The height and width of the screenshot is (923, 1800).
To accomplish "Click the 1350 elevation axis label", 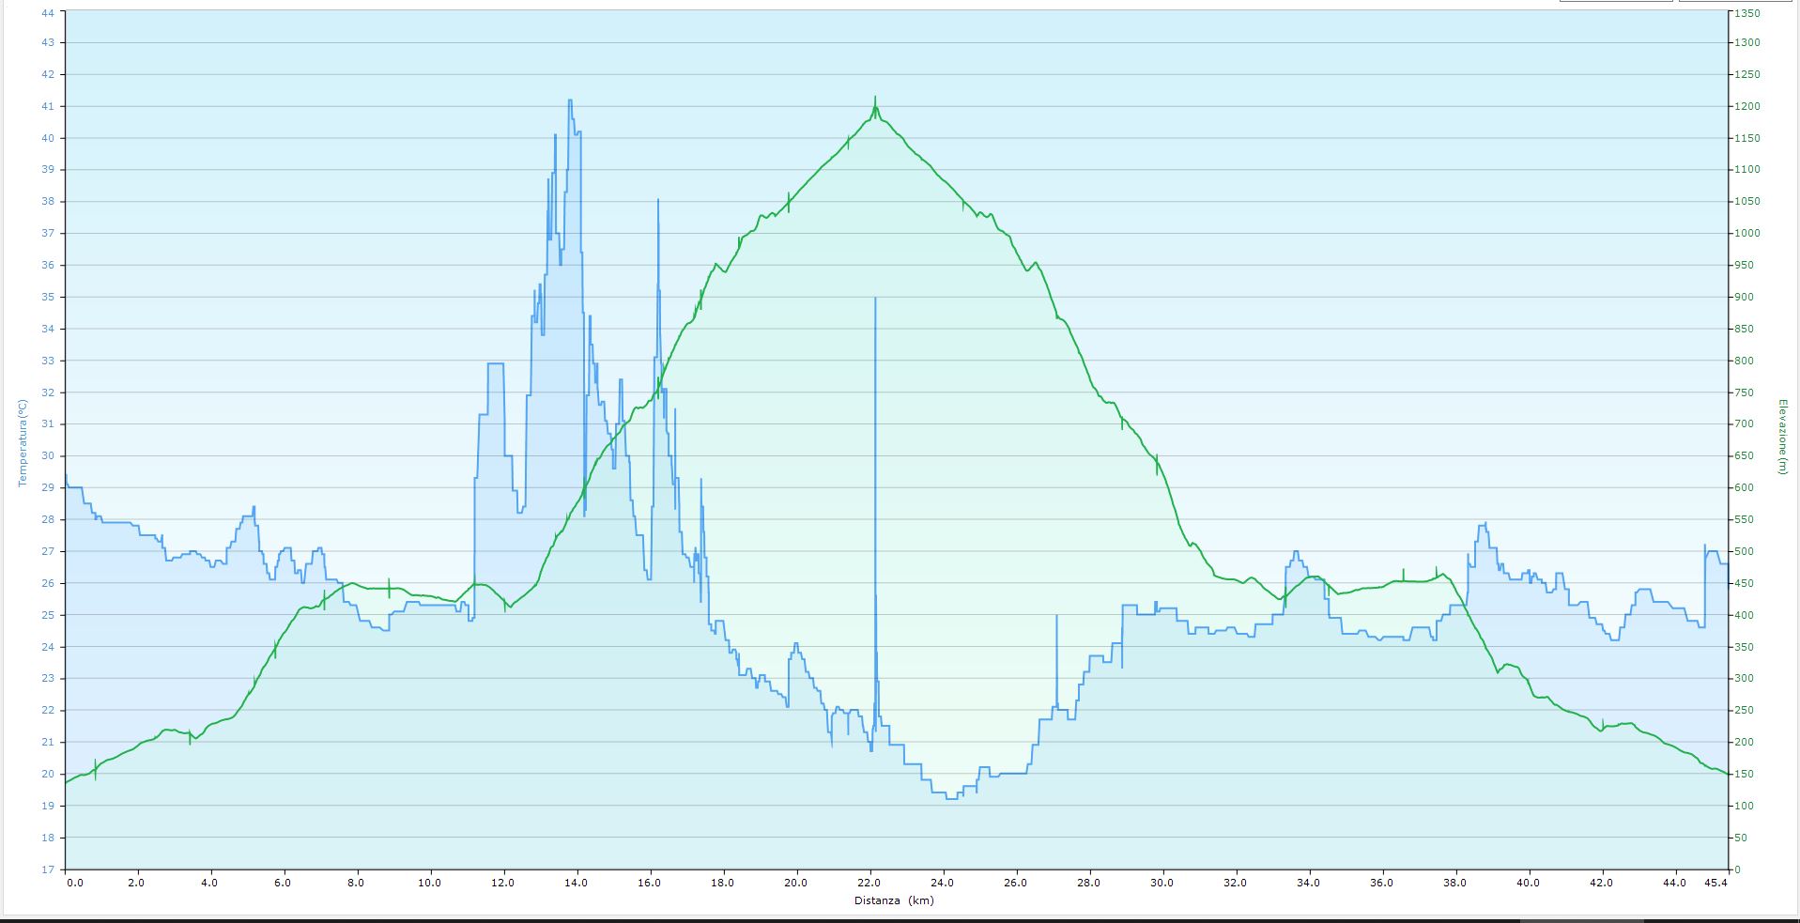I will pos(1747,13).
